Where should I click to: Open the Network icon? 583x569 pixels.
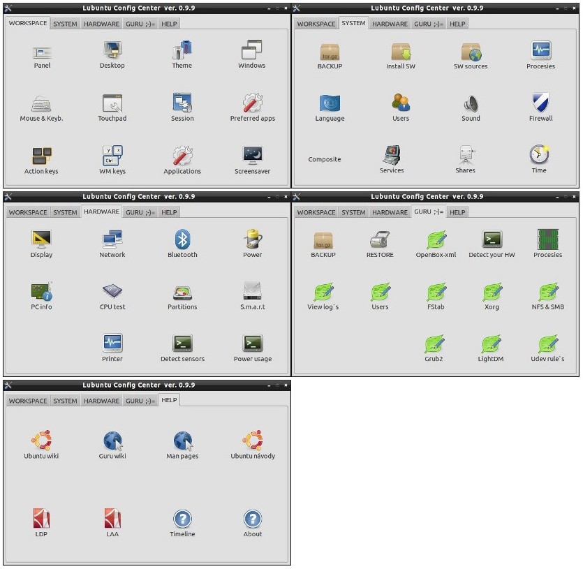pyautogui.click(x=112, y=239)
